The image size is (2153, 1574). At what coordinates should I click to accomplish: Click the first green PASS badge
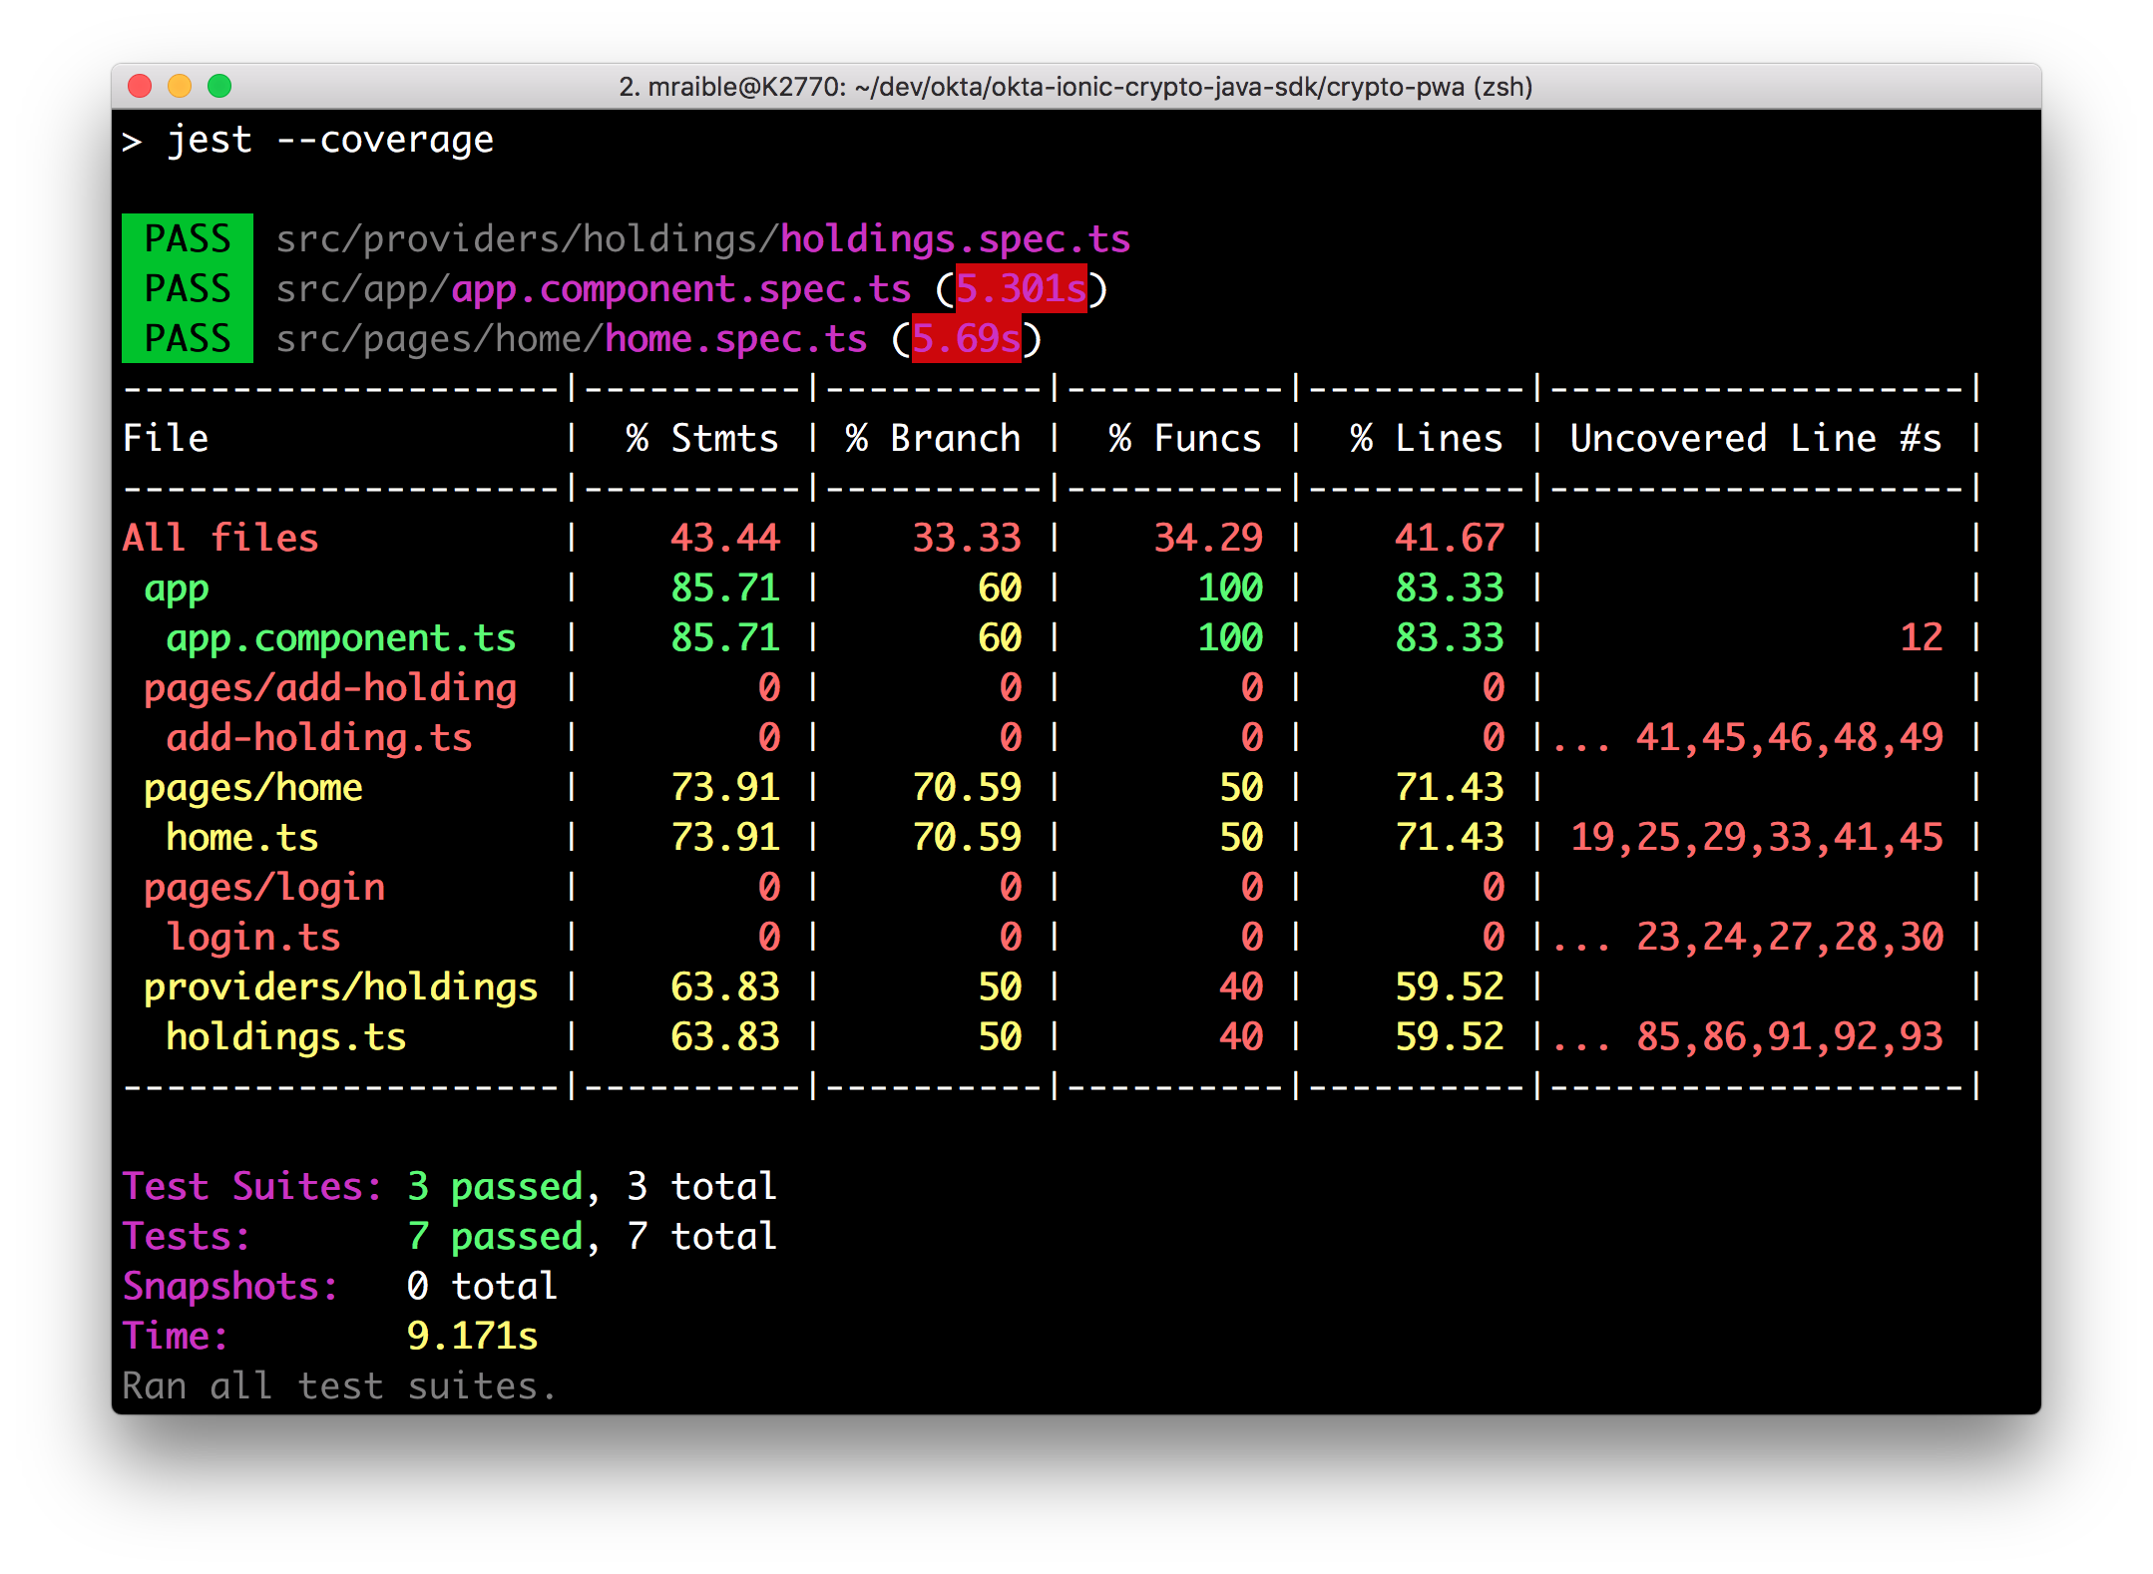187,239
